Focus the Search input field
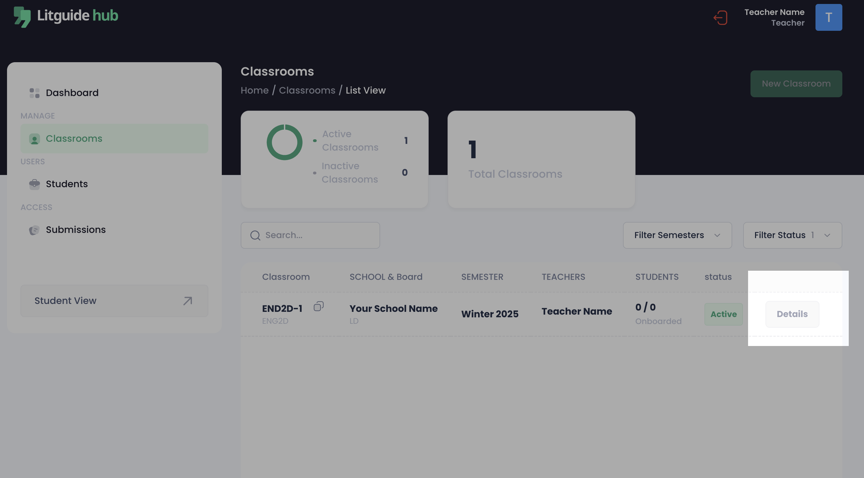 pyautogui.click(x=319, y=235)
